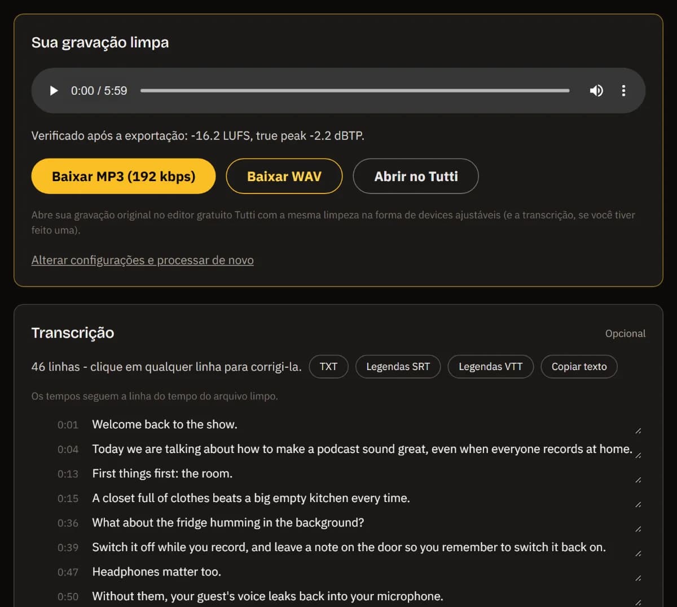Click the "Opcional" label in Transcrição
The width and height of the screenshot is (677, 607).
coord(625,333)
